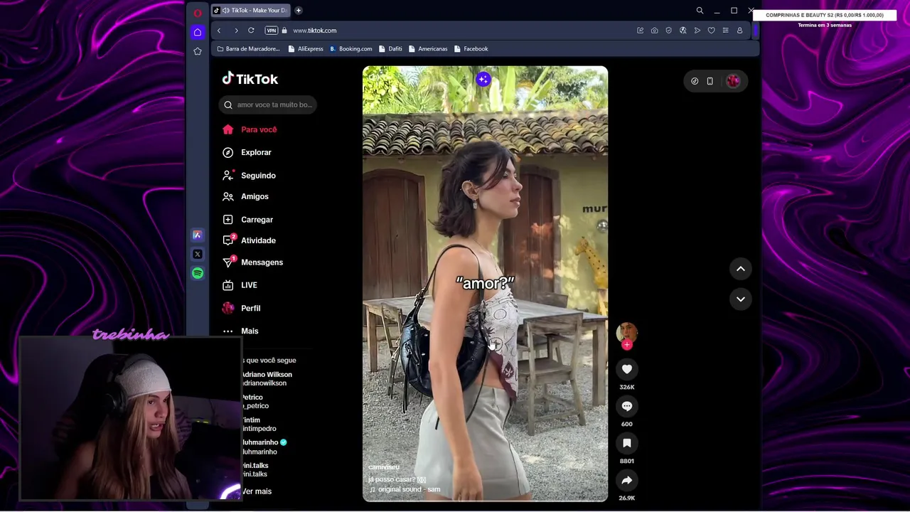Click the page edit icon in address bar
This screenshot has height=512, width=910.
[640, 31]
